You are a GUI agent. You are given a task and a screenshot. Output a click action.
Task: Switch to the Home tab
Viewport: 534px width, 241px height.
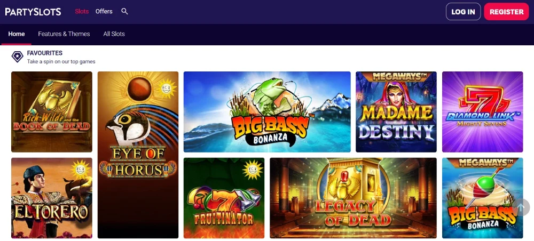click(x=17, y=34)
